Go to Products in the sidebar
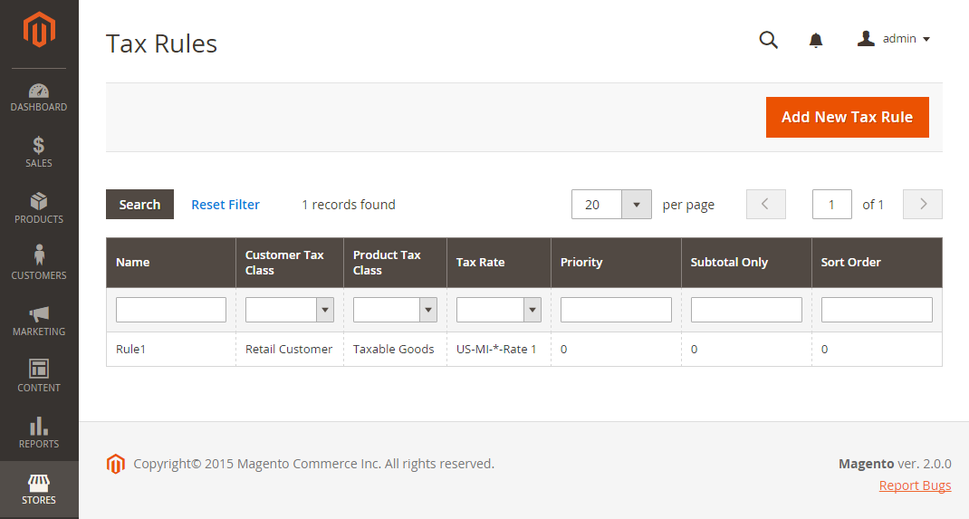Image resolution: width=969 pixels, height=519 pixels. pyautogui.click(x=39, y=209)
